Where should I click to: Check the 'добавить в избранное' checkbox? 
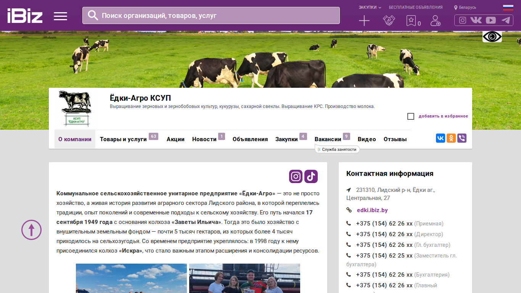[411, 116]
